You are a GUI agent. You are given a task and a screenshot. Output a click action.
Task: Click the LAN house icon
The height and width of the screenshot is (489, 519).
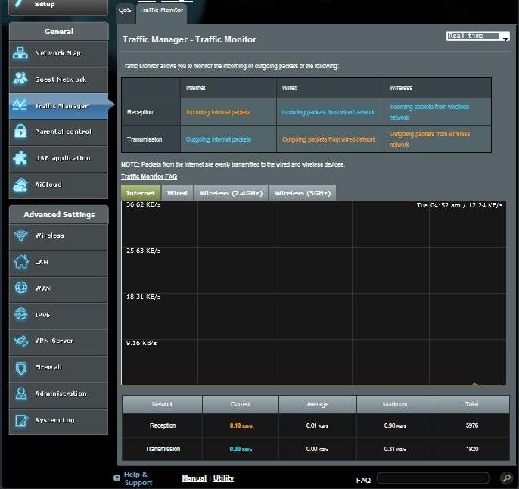coord(21,262)
